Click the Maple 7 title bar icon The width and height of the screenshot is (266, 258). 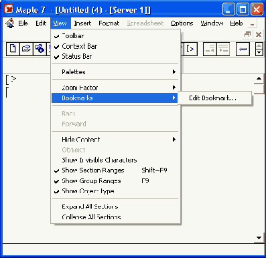(9, 9)
